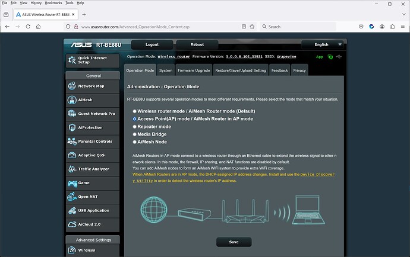This screenshot has width=410, height=257.
Task: Open the Feedback tab
Action: (x=279, y=70)
